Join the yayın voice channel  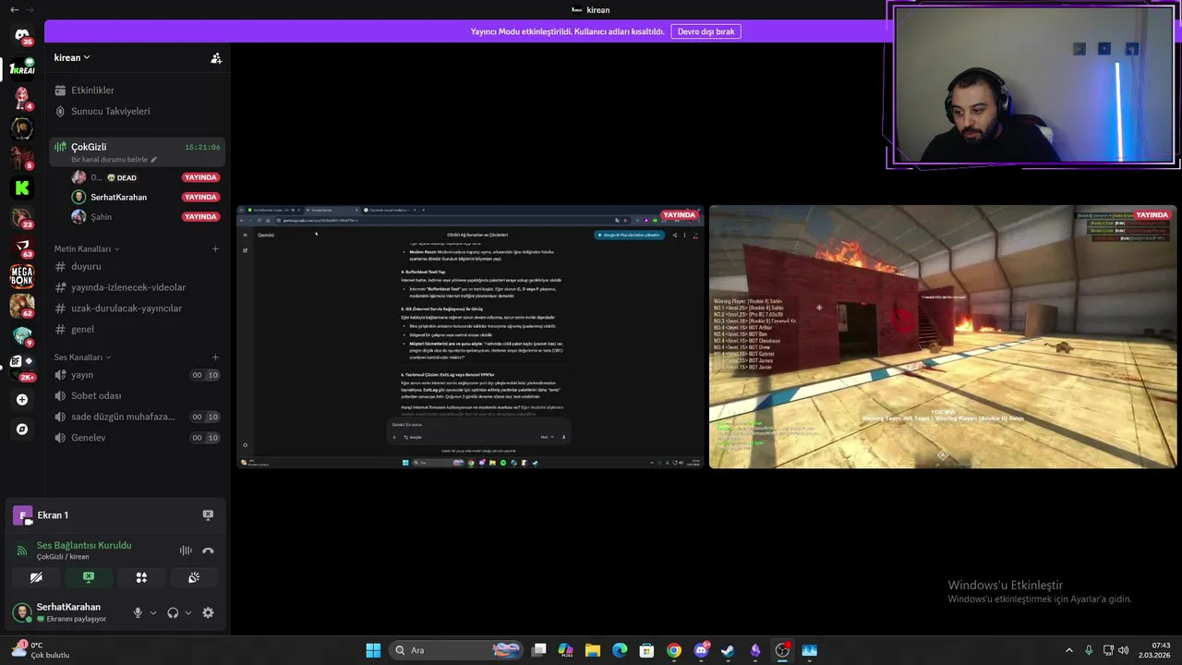coord(137,375)
